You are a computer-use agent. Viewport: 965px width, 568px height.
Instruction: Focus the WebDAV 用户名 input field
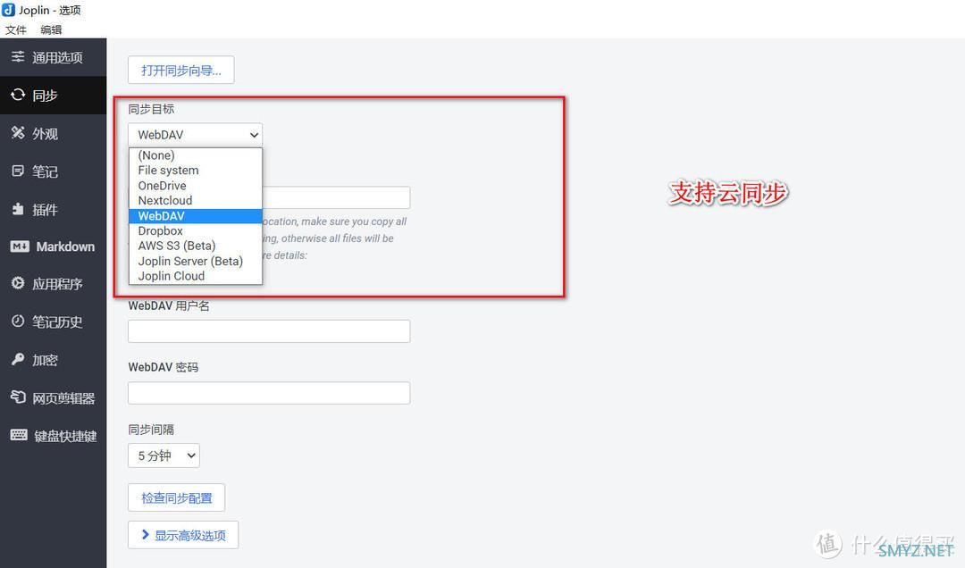(x=269, y=331)
